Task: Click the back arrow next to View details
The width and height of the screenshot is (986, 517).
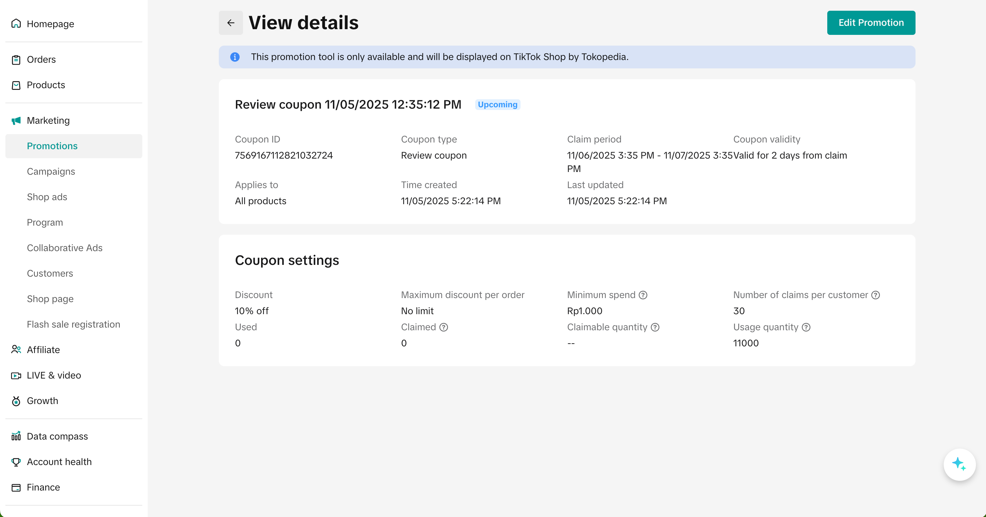Action: [231, 22]
